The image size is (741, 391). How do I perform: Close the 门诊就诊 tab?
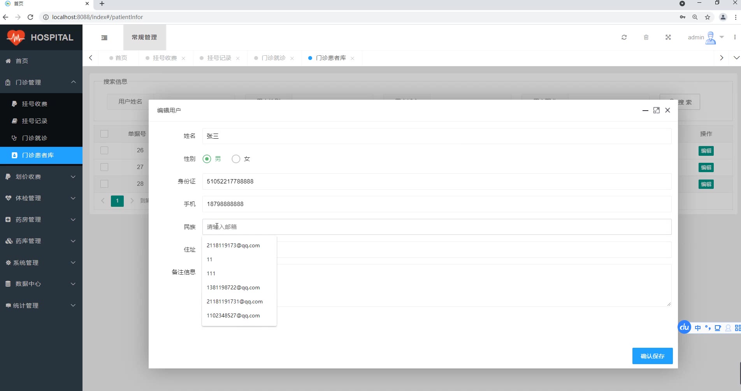click(x=292, y=58)
